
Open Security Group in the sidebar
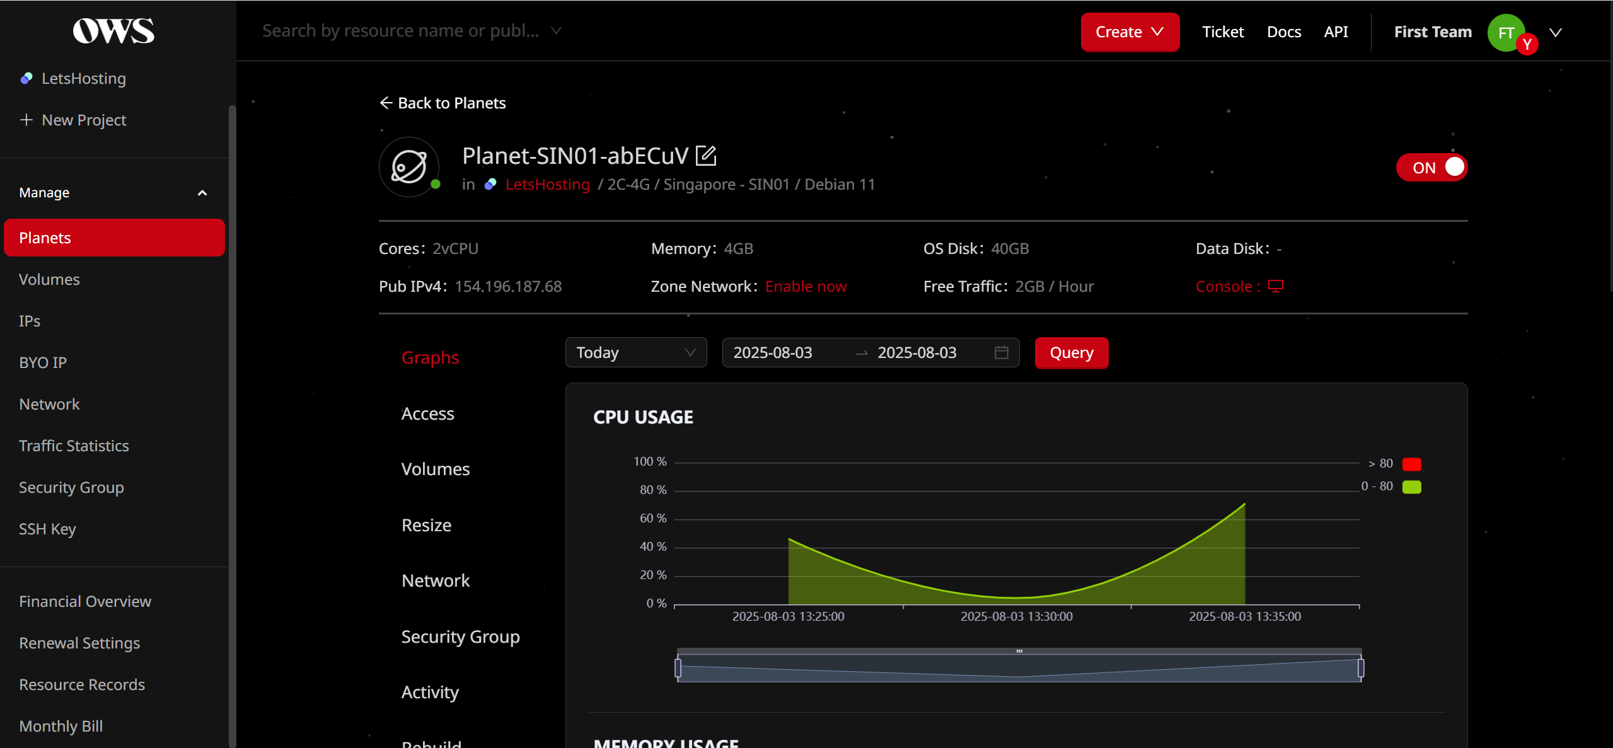(x=71, y=487)
